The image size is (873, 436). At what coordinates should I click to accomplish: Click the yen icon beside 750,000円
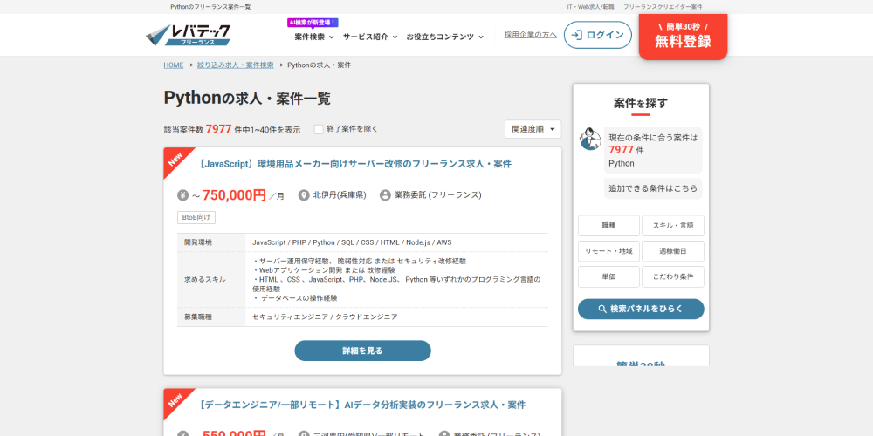click(x=183, y=195)
